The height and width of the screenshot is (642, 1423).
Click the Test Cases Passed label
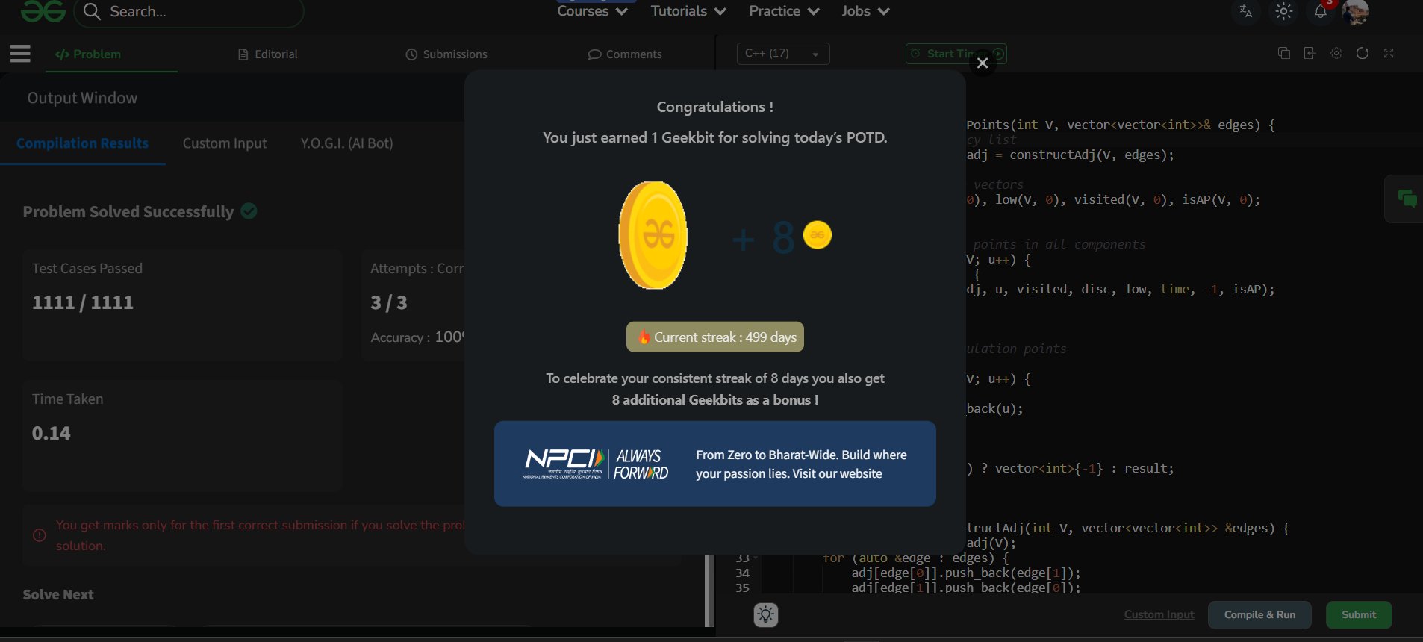click(87, 269)
